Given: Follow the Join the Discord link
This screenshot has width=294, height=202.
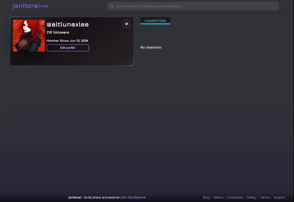Looking at the screenshot, I should [133, 197].
